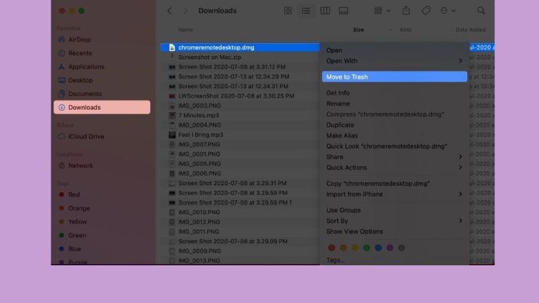The width and height of the screenshot is (539, 303).
Task: Click Rename in the context menu
Action: coord(338,104)
